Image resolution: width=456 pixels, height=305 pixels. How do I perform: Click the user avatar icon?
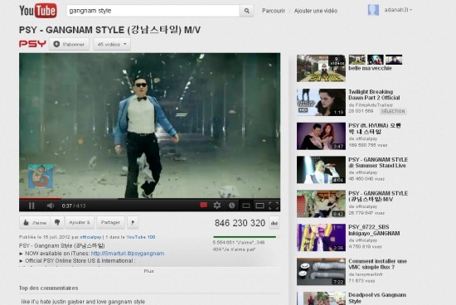373,10
